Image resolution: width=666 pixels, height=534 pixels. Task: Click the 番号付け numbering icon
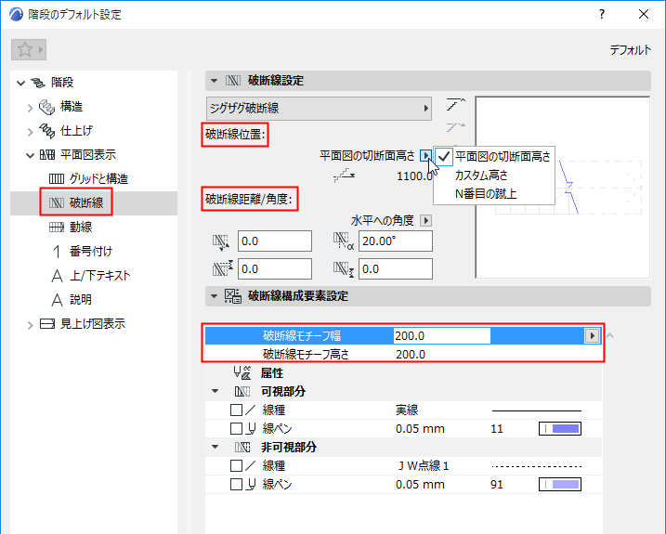pyautogui.click(x=57, y=252)
